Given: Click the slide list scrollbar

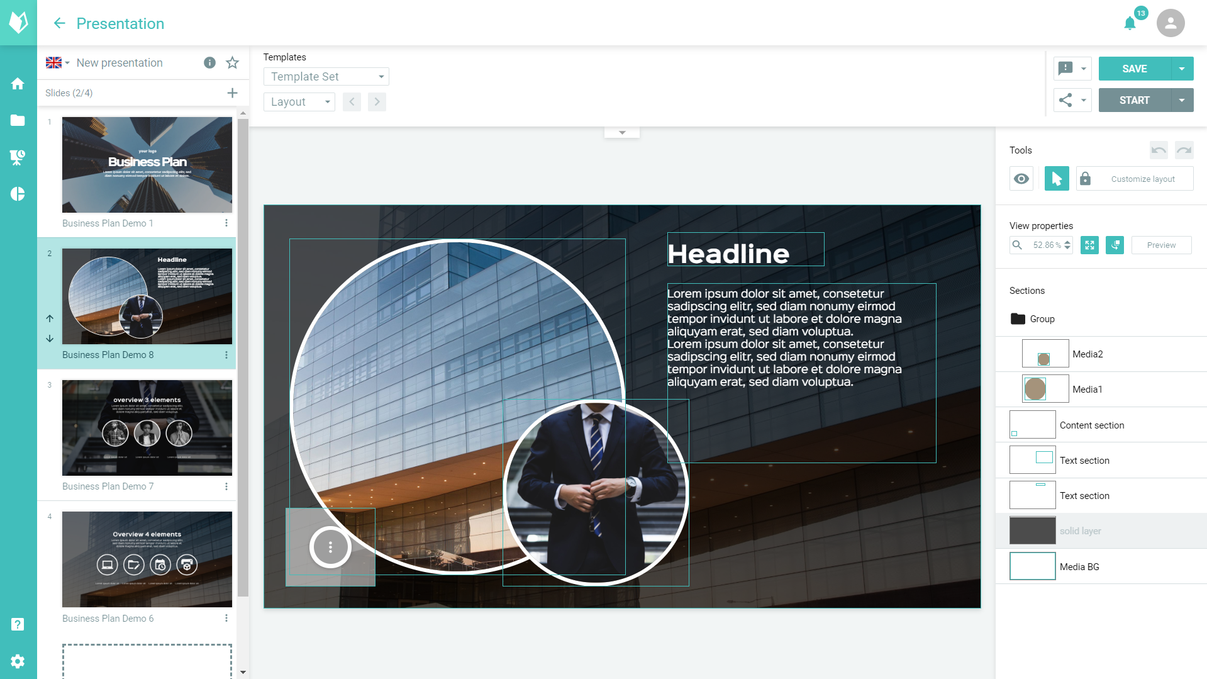Looking at the screenshot, I should [x=243, y=357].
